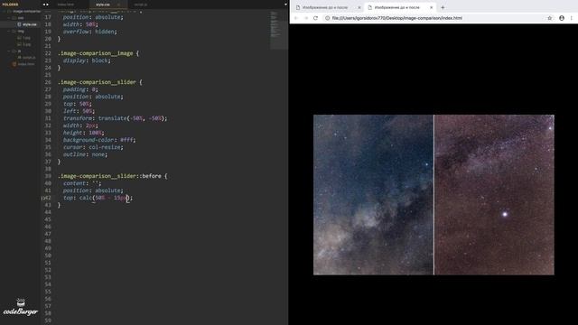Viewport: 578px width, 325px height.
Task: Go forward in browser history
Action: [x=305, y=18]
